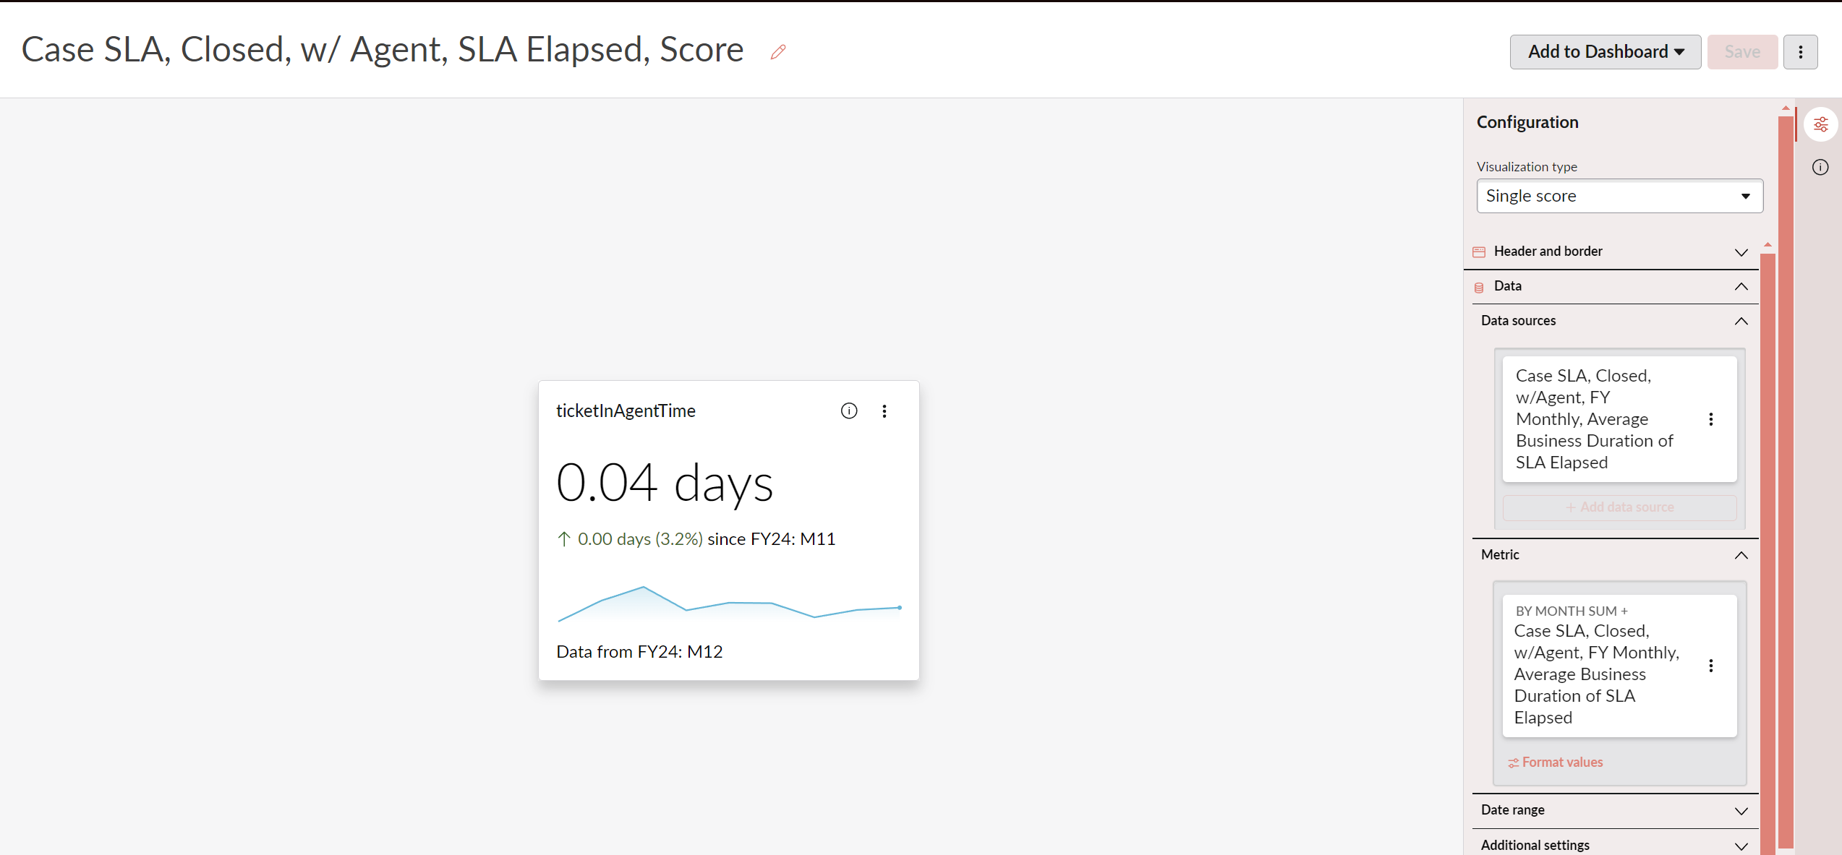The height and width of the screenshot is (855, 1842).
Task: Expand the Additional settings section
Action: tap(1741, 846)
